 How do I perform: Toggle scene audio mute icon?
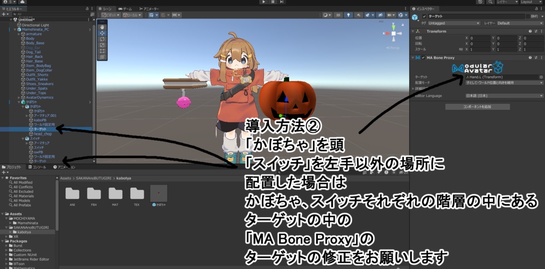[x=358, y=15]
